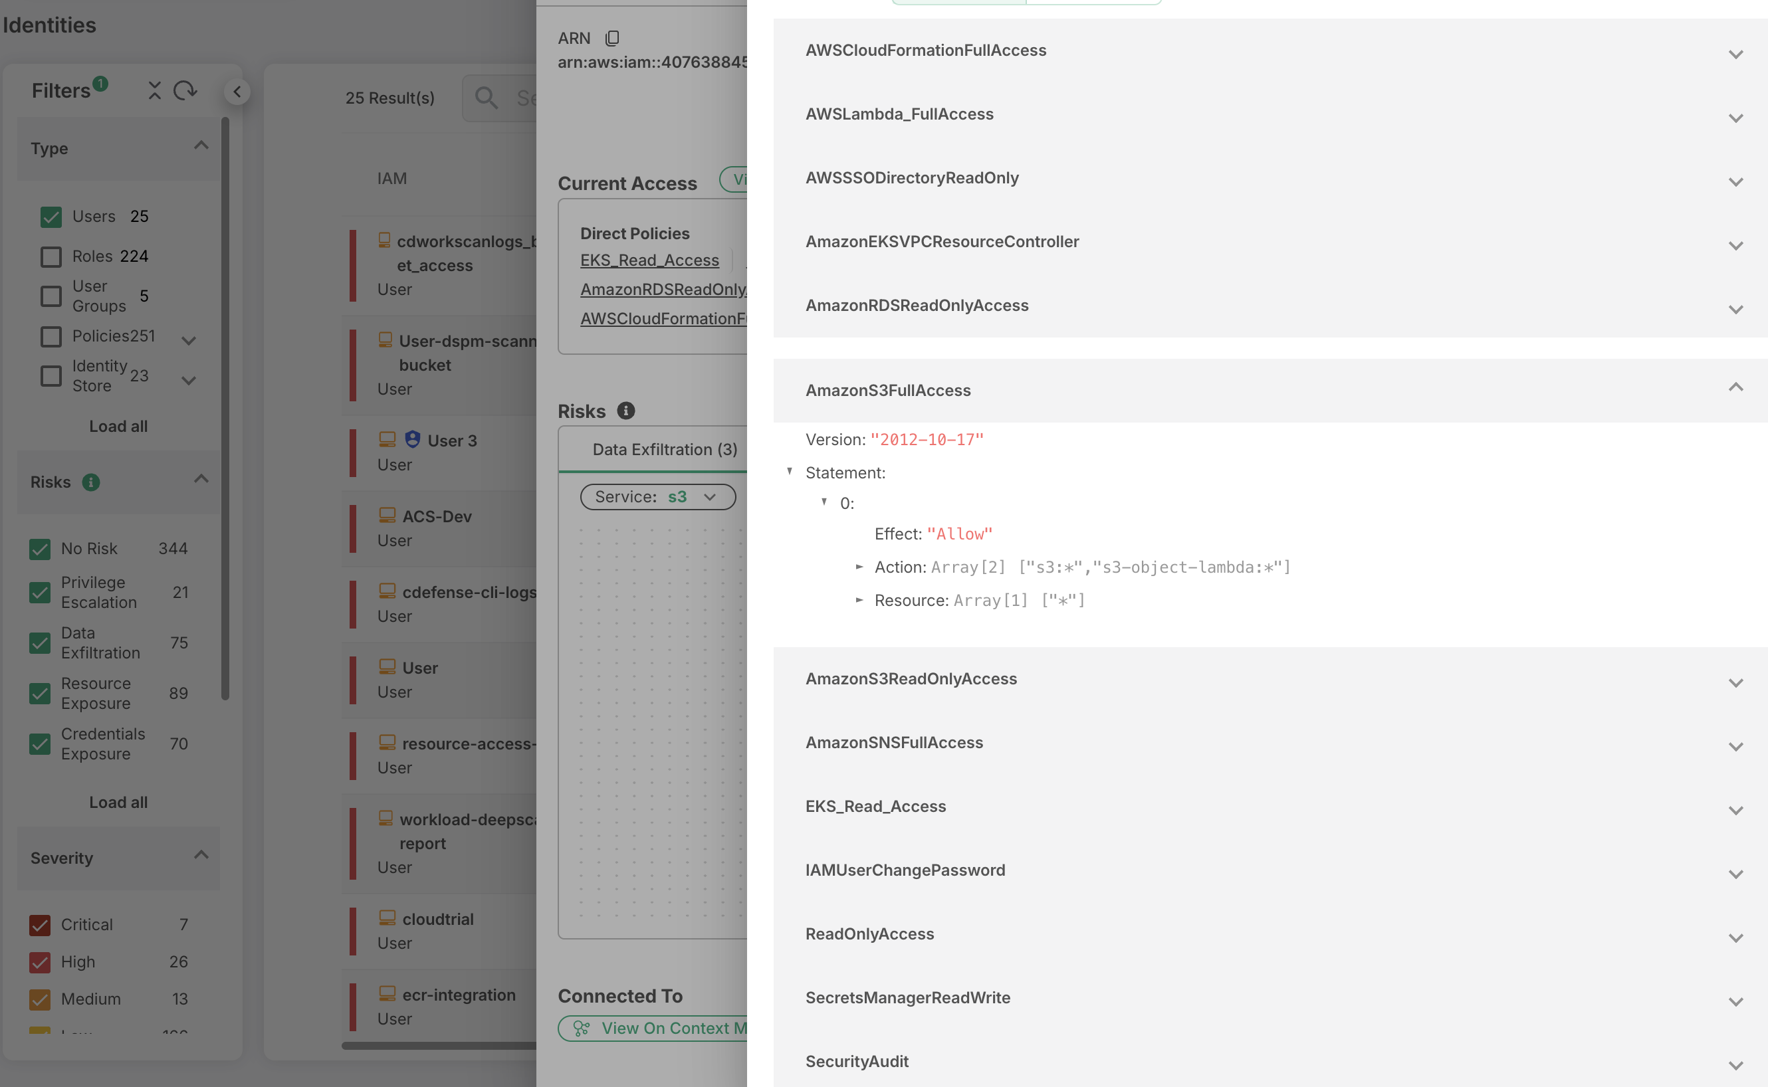Expand the Action array disclosure triangle
The image size is (1768, 1087).
859,567
